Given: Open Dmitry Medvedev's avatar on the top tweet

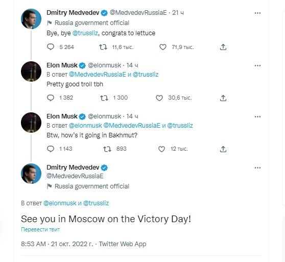Looking at the screenshot, I should pos(31,19).
